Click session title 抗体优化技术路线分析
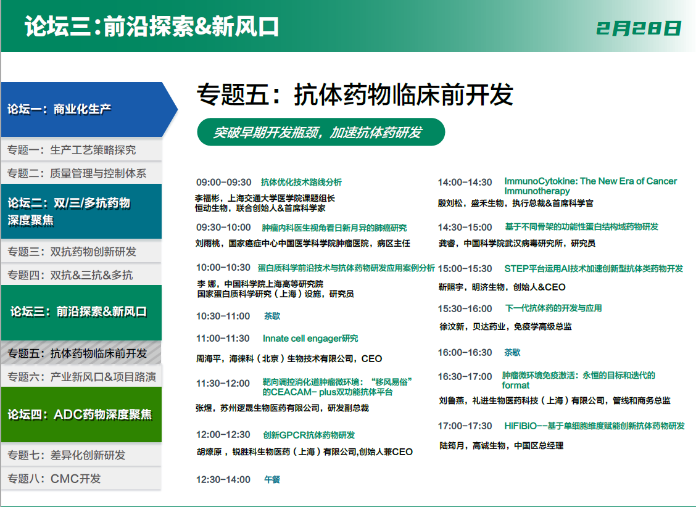The image size is (696, 507). coord(301,183)
